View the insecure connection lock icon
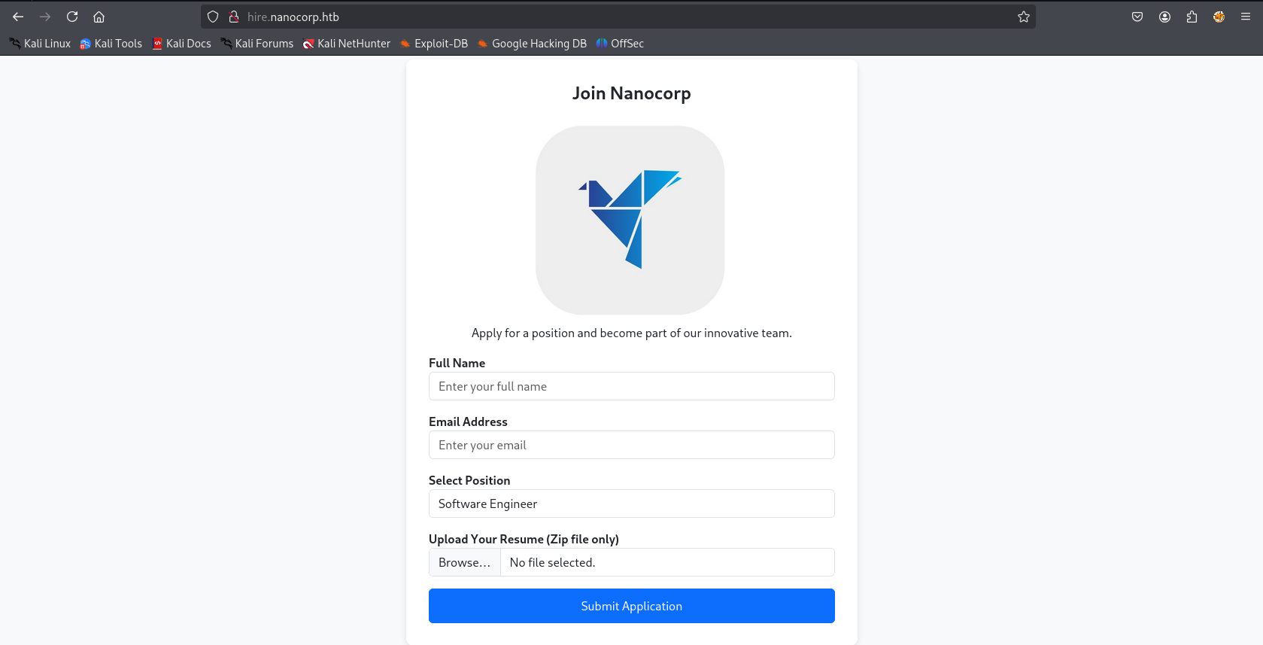Screen dimensions: 1263x645 point(234,17)
